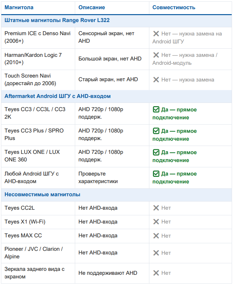Click the Не поддерживают AHD description
This screenshot has height=285, width=234.
[x=108, y=273]
